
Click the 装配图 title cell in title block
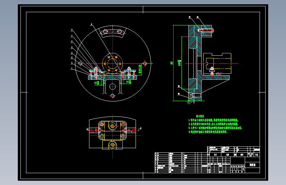(x=252, y=165)
